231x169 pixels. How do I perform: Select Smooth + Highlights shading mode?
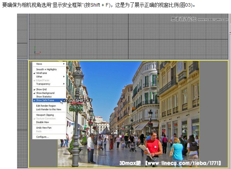49,69
